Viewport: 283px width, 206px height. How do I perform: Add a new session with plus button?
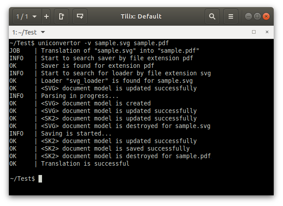click(x=46, y=16)
